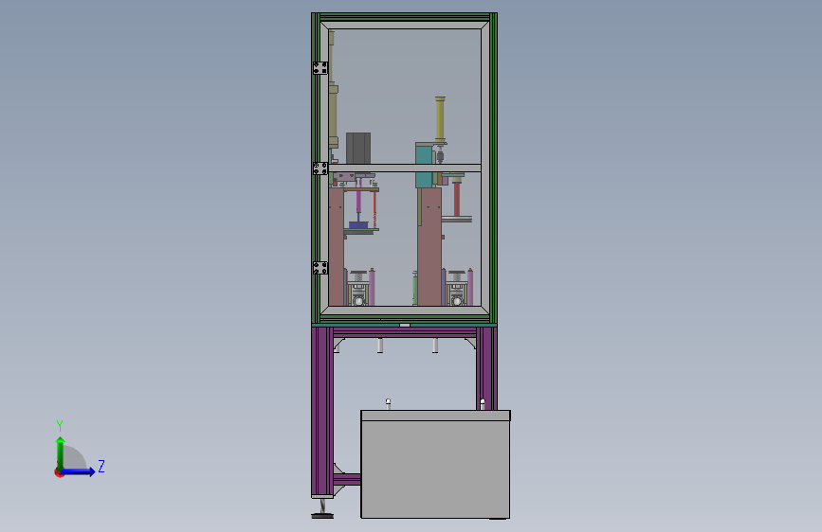The height and width of the screenshot is (532, 822).
Task: Select the red cylinder on the right station
Action: point(457,199)
